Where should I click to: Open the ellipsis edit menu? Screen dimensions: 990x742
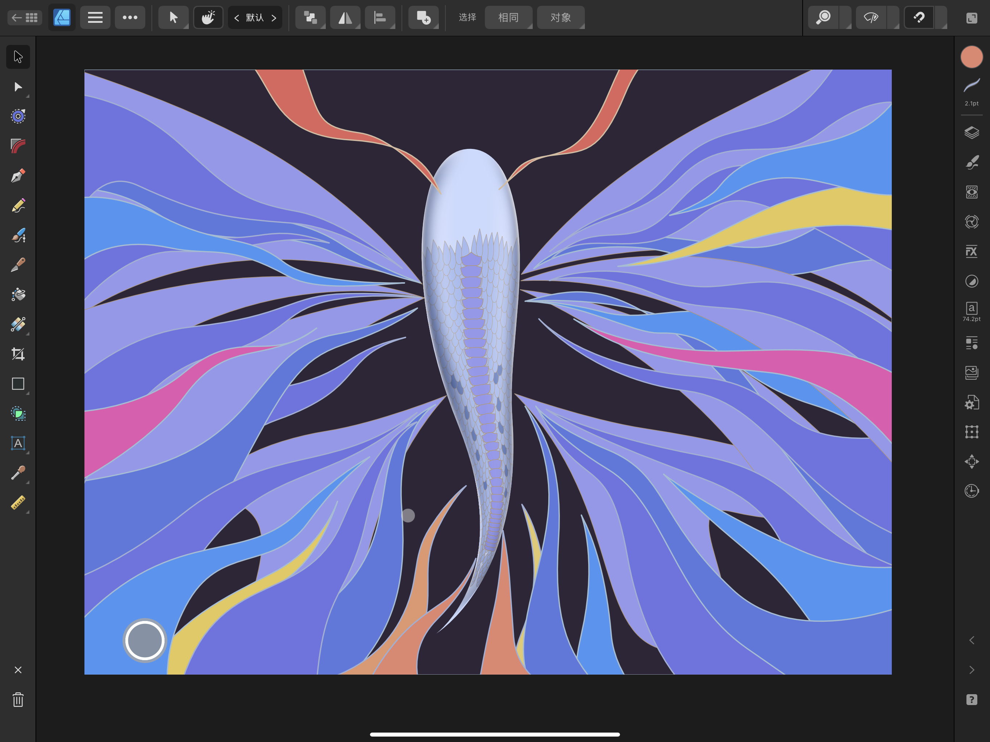130,17
